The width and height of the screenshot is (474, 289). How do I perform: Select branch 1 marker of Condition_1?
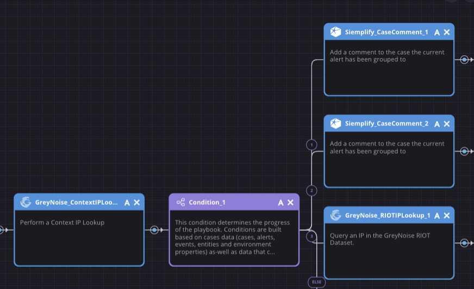[311, 144]
